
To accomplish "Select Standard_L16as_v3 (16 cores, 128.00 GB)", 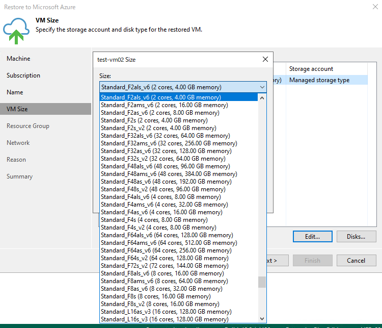I will pos(179,311).
